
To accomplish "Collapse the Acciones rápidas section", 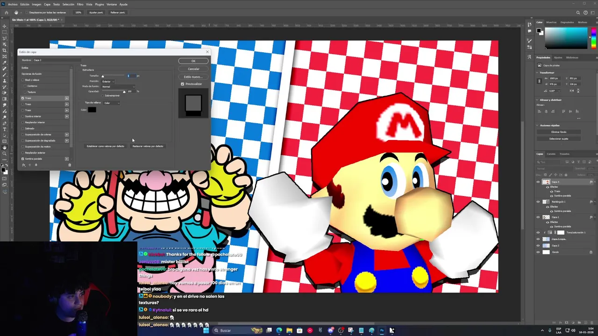I will pos(537,125).
